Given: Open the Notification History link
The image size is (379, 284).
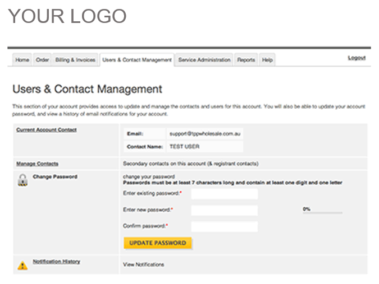Looking at the screenshot, I should [x=56, y=262].
